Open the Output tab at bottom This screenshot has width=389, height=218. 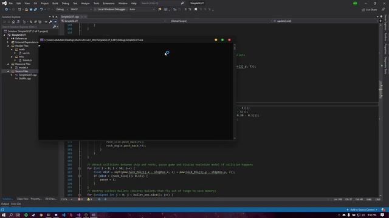pyautogui.click(x=5, y=204)
